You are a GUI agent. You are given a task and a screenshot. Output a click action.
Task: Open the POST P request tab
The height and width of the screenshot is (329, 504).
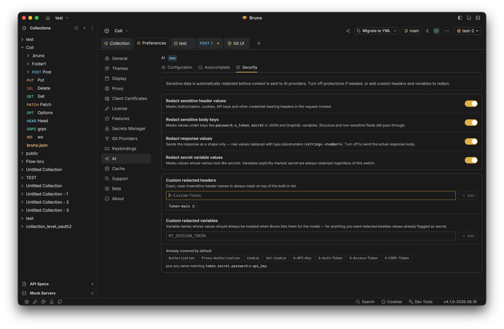[x=210, y=43]
